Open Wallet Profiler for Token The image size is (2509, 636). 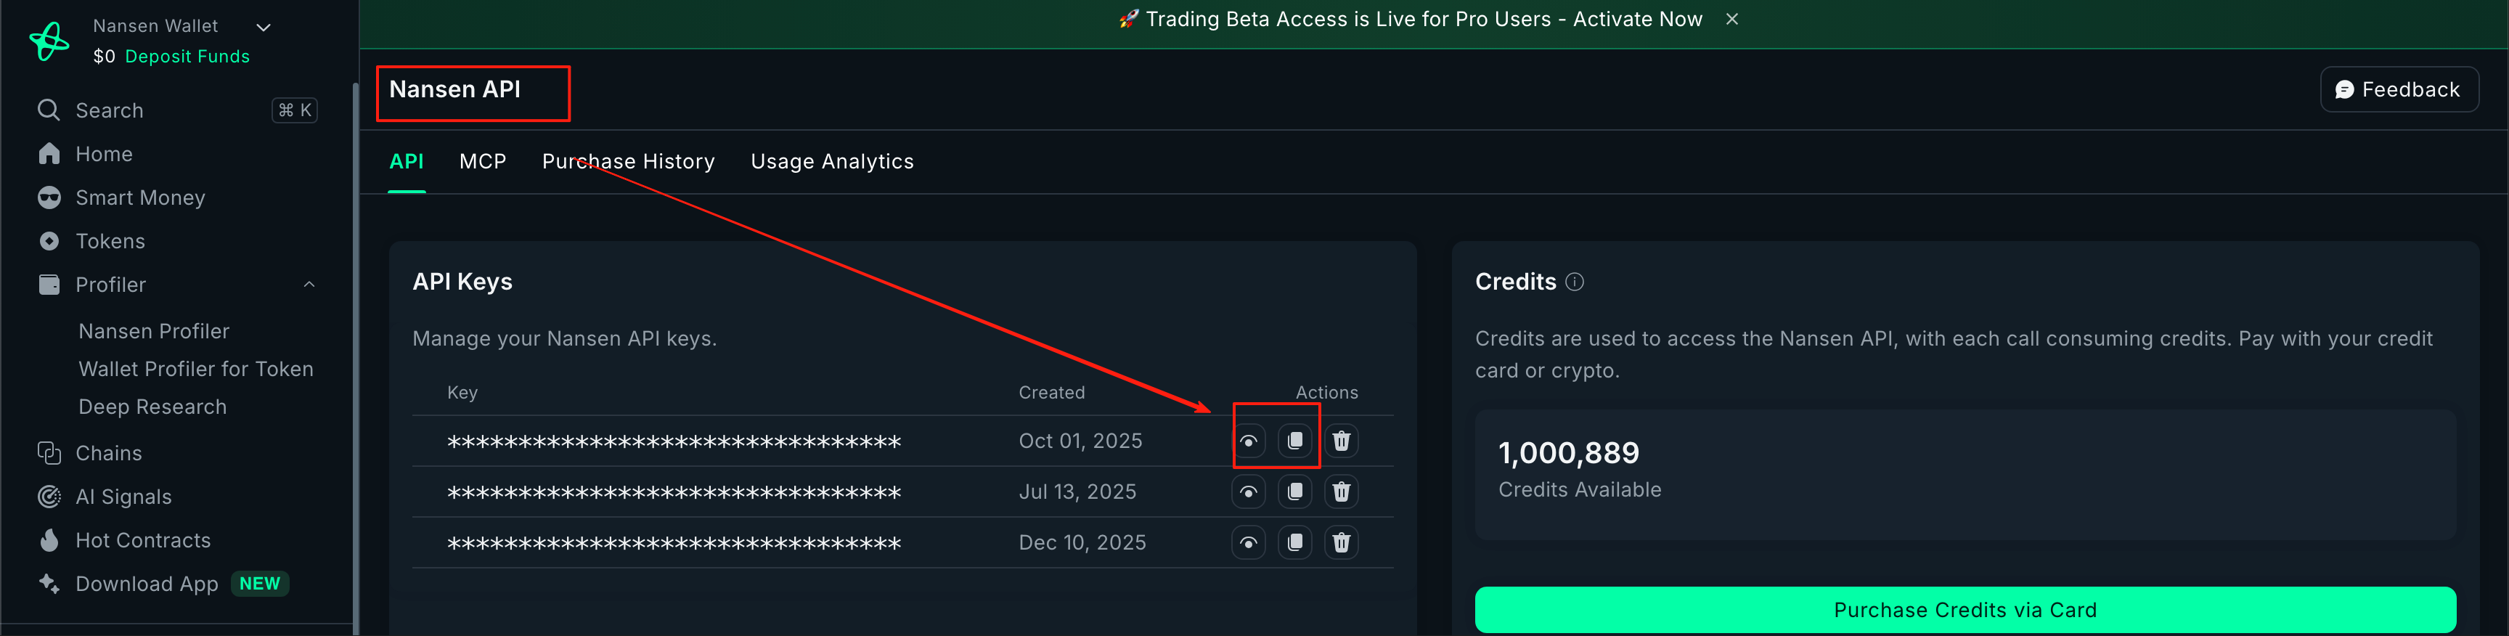(x=196, y=369)
